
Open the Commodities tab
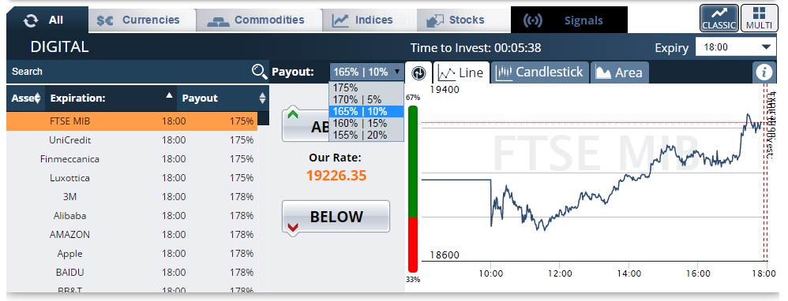259,20
